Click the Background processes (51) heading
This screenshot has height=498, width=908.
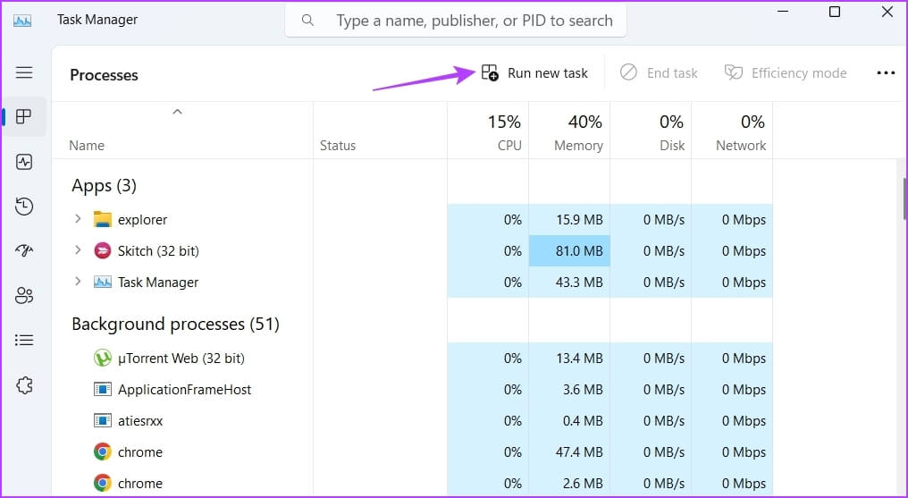point(175,324)
